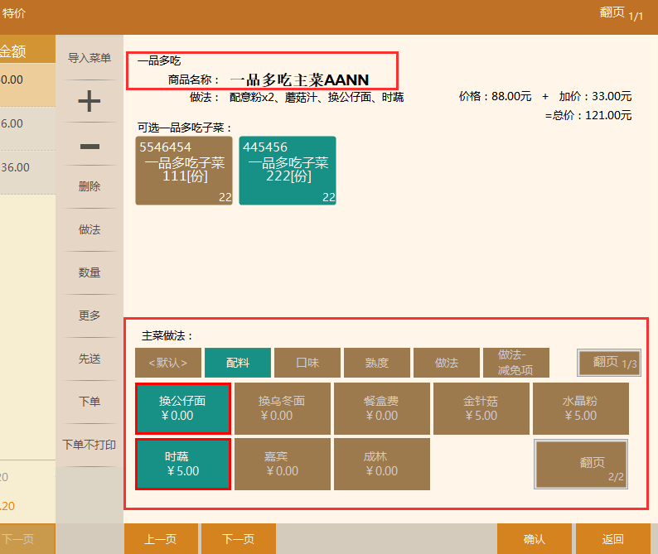The height and width of the screenshot is (554, 658).
Task: Select the 配料 category tab
Action: (x=237, y=363)
